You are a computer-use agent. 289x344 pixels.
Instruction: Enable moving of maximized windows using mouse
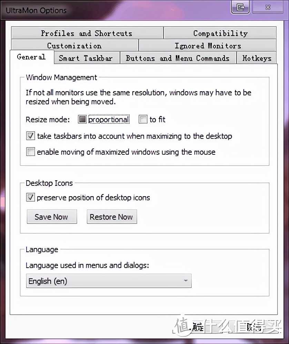pos(30,152)
